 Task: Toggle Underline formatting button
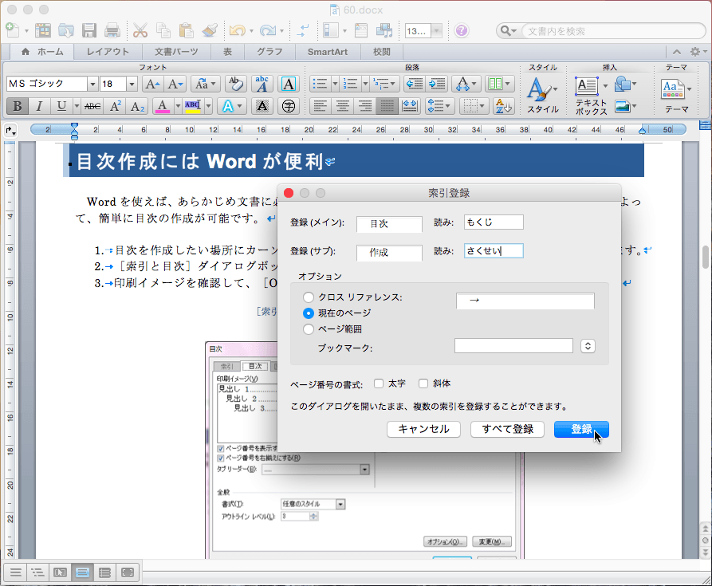[61, 106]
